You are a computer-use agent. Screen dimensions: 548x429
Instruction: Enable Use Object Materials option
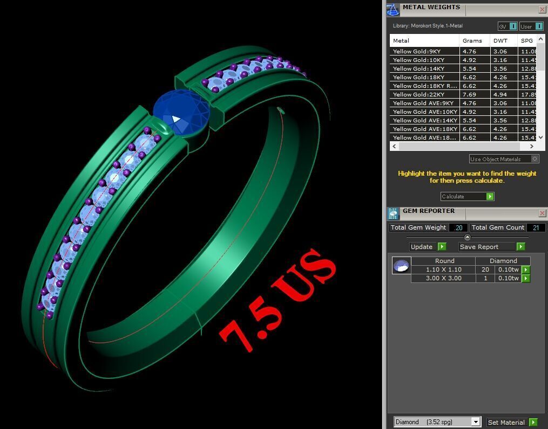click(x=504, y=159)
